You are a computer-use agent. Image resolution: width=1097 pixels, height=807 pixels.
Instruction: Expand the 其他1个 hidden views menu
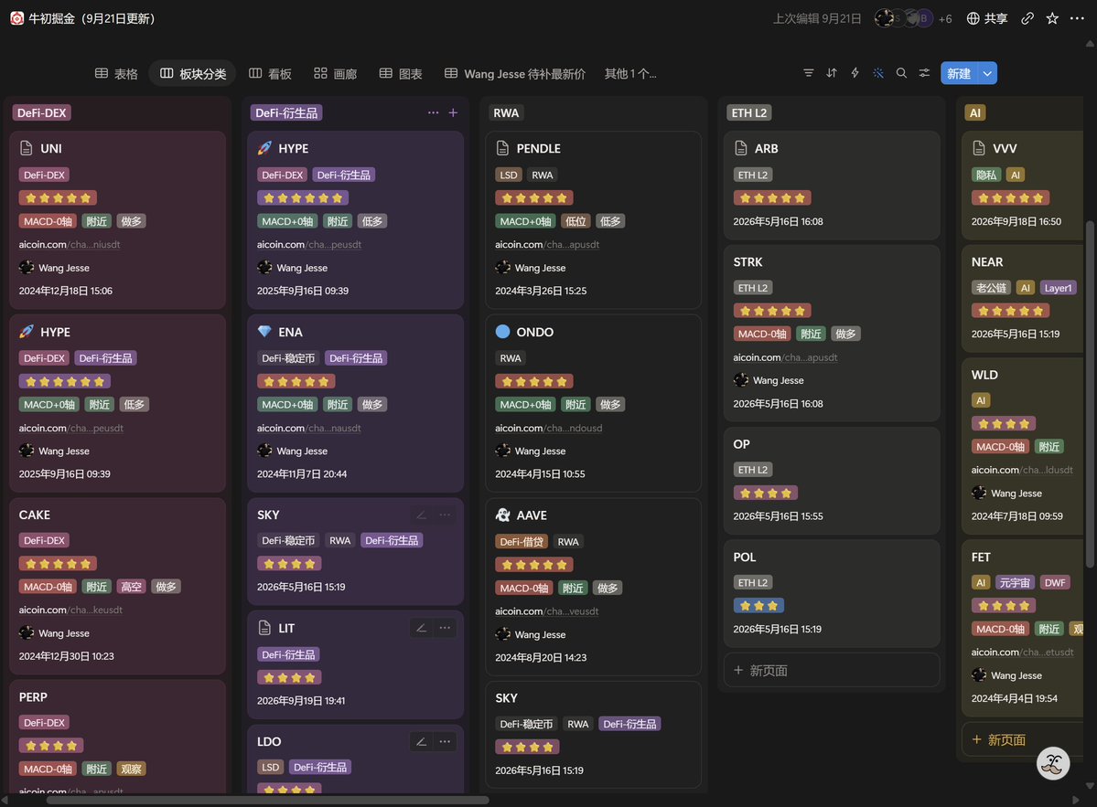630,73
